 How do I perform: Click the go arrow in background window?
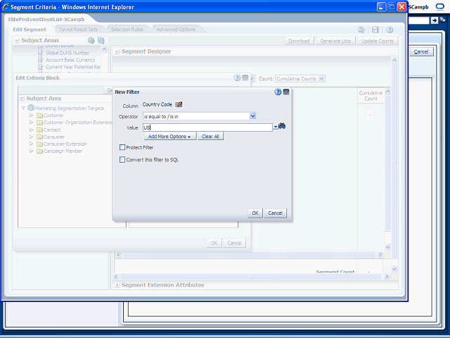(x=435, y=20)
